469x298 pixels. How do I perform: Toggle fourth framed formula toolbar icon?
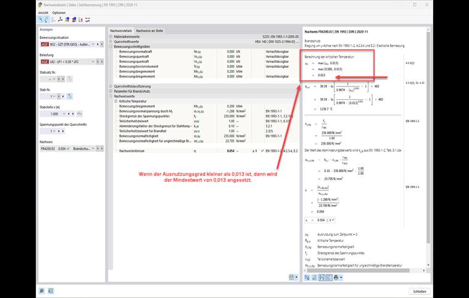click(330, 278)
